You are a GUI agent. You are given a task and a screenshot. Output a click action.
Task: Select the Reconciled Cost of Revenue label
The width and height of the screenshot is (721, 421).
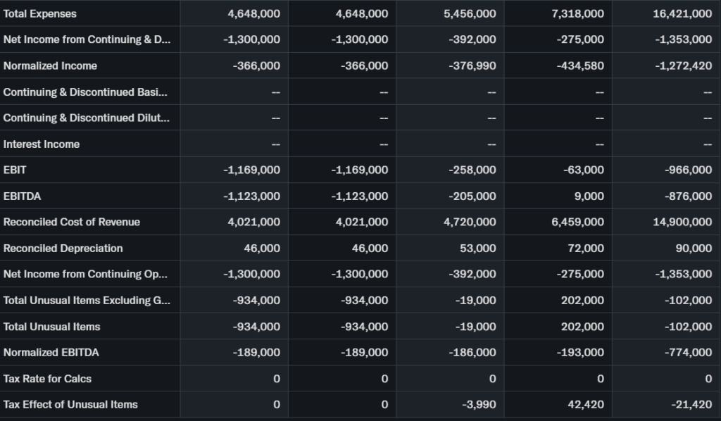click(x=72, y=222)
